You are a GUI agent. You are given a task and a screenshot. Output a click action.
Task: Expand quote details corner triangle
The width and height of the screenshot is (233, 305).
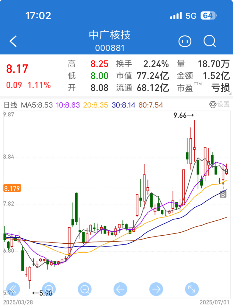tap(231, 94)
